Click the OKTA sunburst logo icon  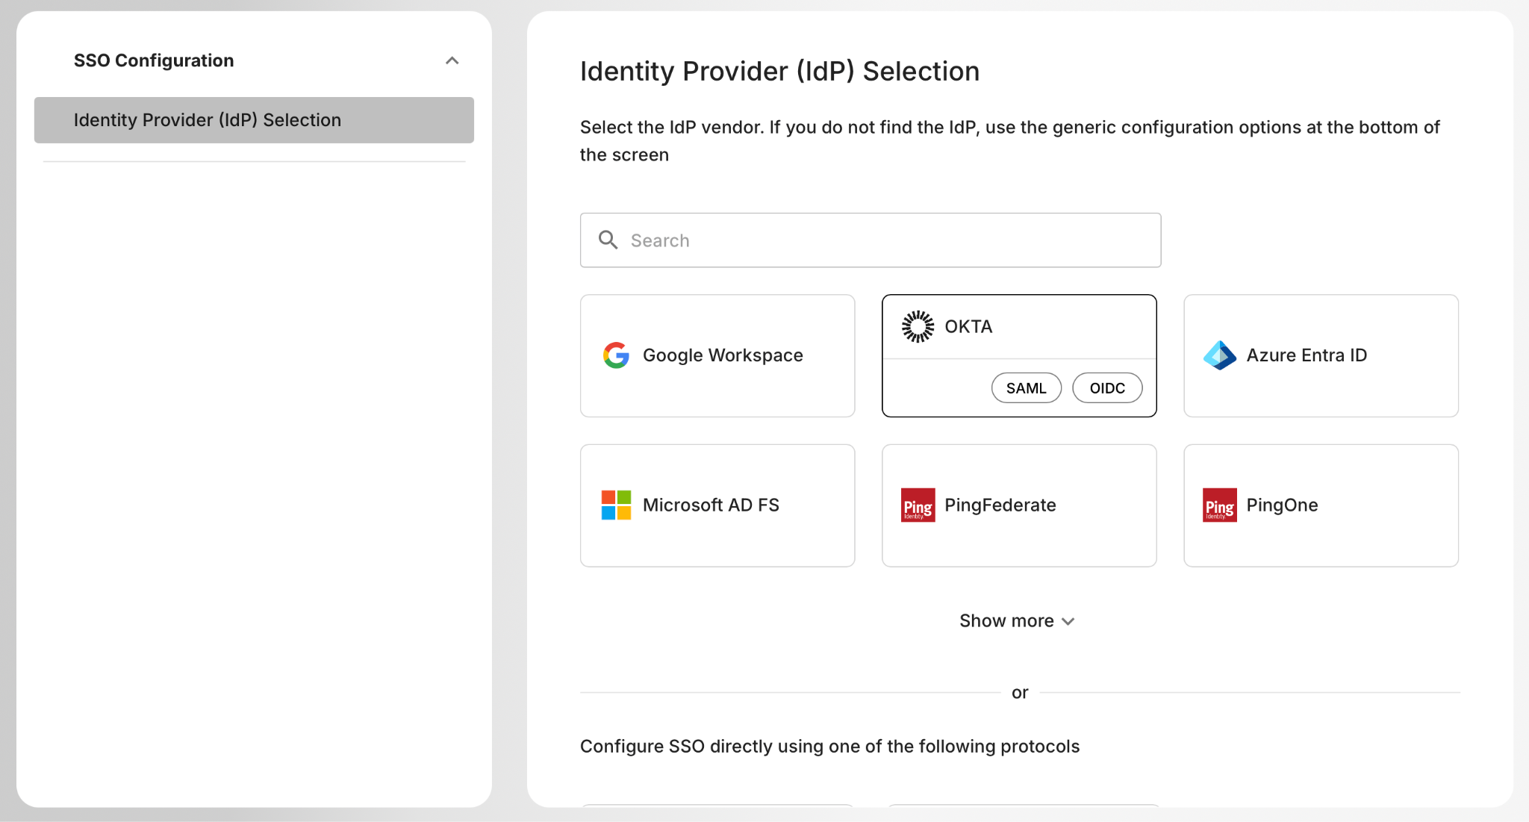point(918,326)
